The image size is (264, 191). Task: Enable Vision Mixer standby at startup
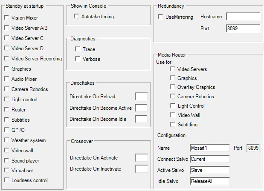(x=6, y=18)
